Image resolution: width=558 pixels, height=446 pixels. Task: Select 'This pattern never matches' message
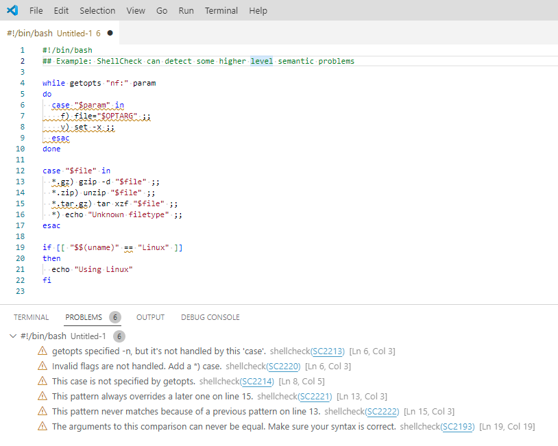click(186, 412)
